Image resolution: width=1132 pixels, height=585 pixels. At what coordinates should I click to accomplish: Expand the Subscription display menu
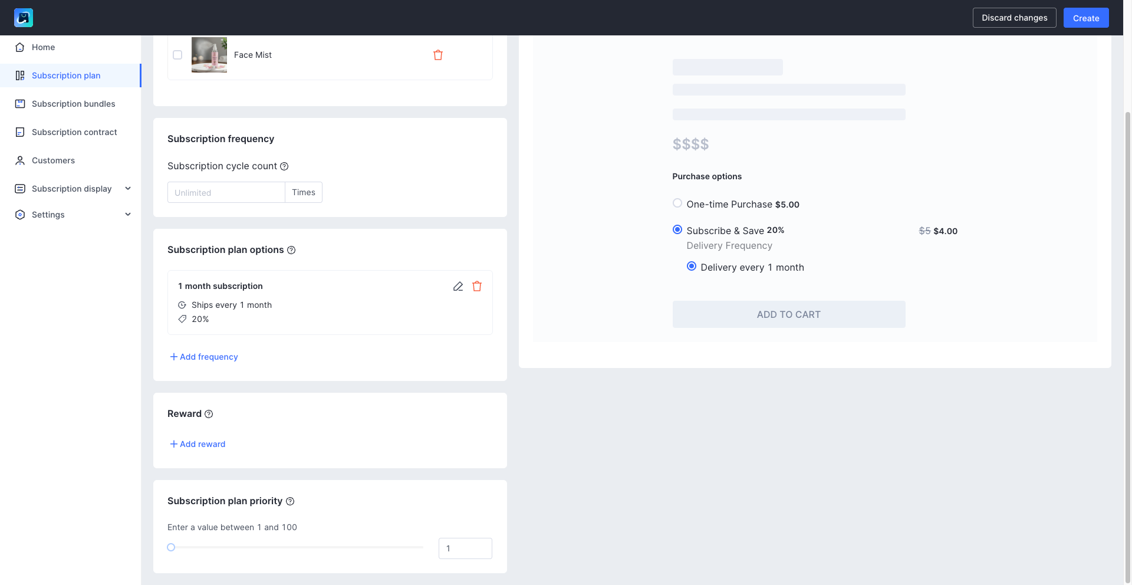coord(128,189)
